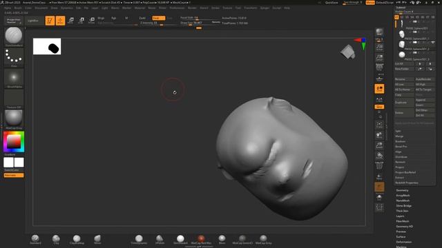Click the BPR render icon
The width and height of the screenshot is (442, 248).
pyautogui.click(x=379, y=32)
